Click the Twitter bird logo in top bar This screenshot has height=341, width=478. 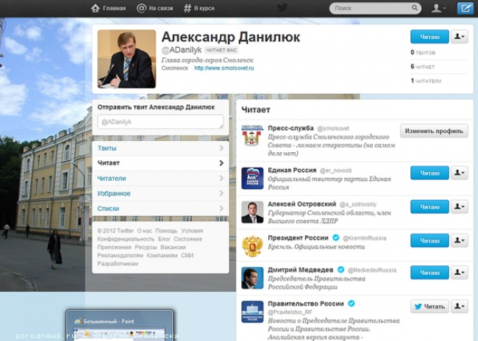[x=282, y=8]
